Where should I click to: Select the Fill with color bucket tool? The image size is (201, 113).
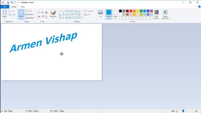[x=42, y=13]
